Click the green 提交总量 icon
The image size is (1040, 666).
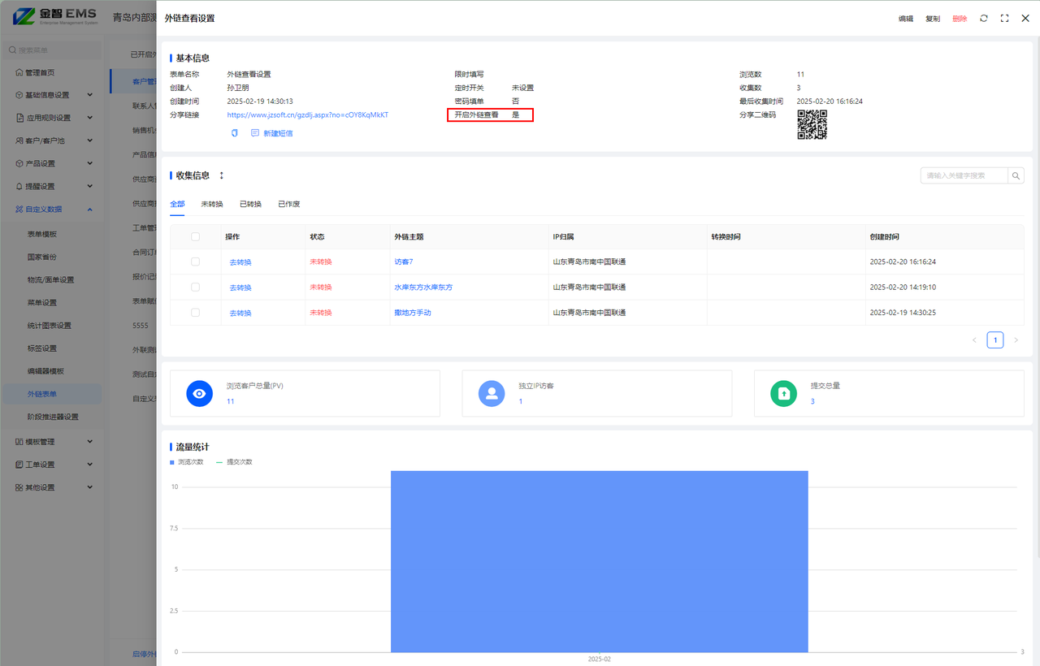coord(783,393)
